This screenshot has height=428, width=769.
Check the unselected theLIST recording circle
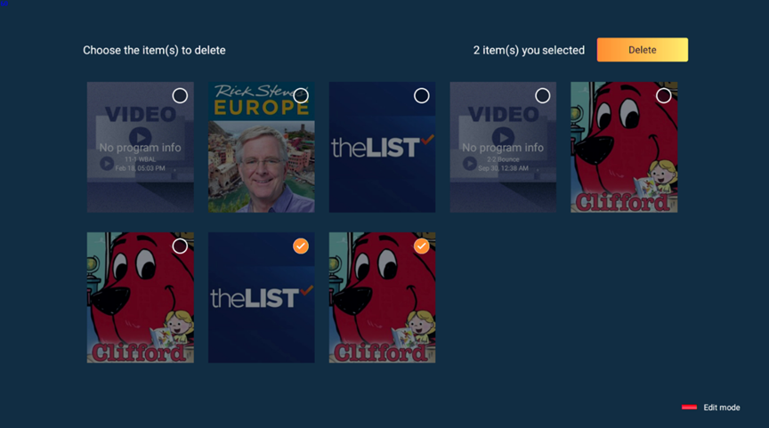[x=421, y=95]
